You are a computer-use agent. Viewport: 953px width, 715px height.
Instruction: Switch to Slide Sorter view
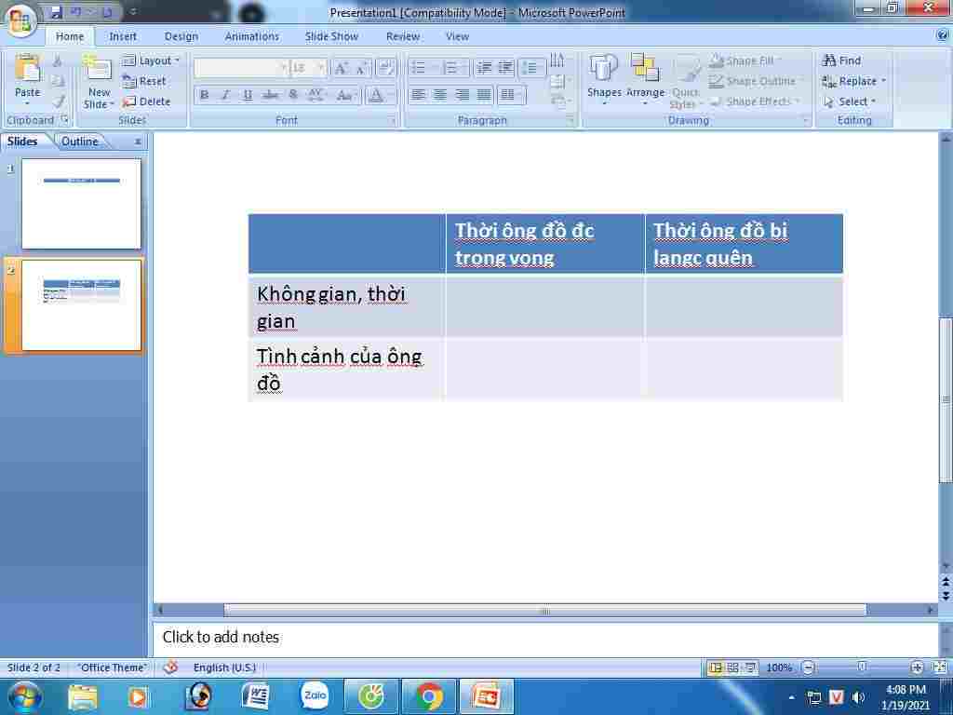pos(733,668)
